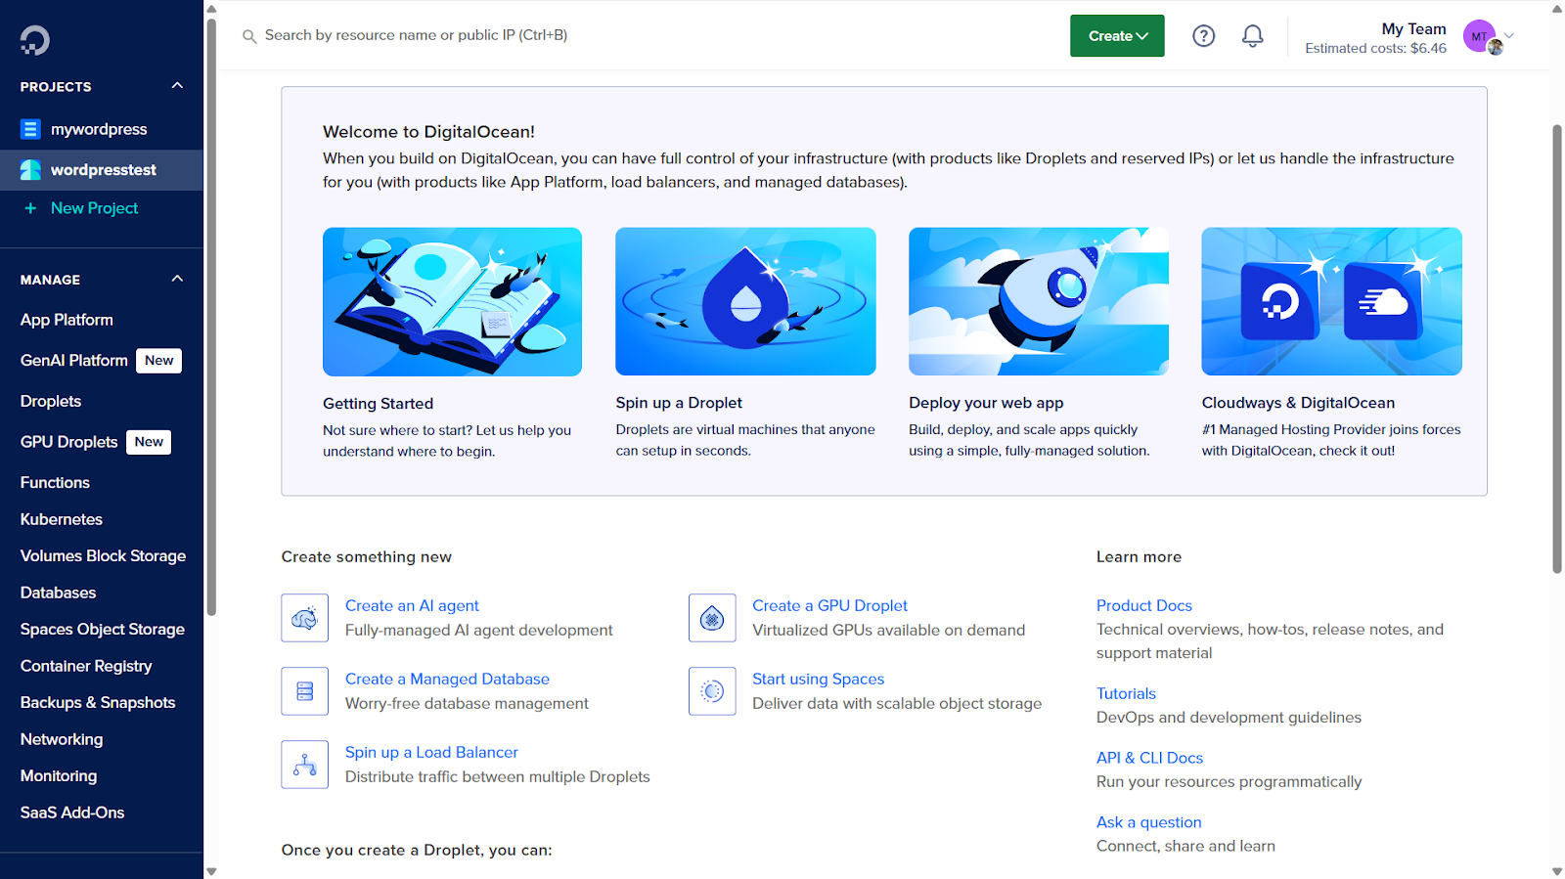Screen dimensions: 1565x879
Task: Click the DigitalOcean logo icon
Action: coord(35,39)
